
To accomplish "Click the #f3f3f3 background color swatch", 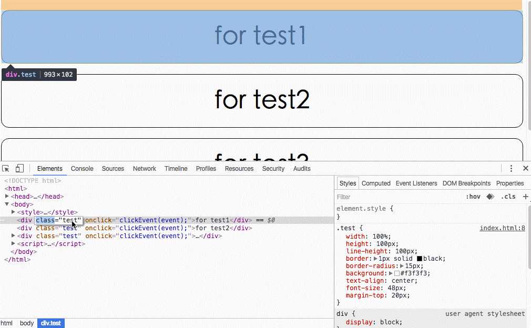I will coord(397,273).
